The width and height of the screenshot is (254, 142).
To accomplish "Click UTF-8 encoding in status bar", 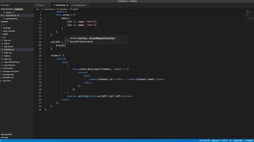I will click(x=225, y=140).
